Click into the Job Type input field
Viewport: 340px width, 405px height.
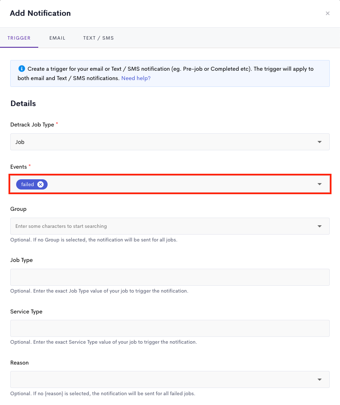(170, 277)
